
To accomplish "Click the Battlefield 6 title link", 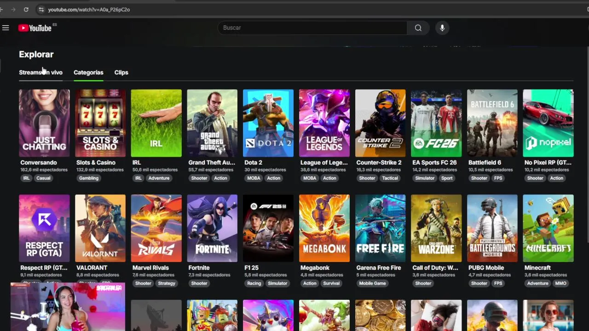I will click(485, 162).
